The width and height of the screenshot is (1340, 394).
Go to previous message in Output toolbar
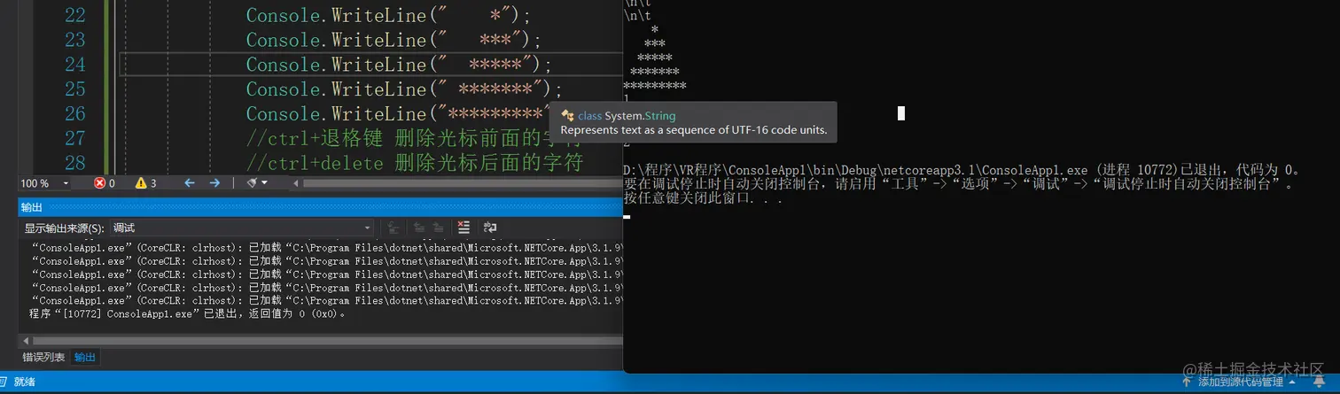[x=420, y=228]
